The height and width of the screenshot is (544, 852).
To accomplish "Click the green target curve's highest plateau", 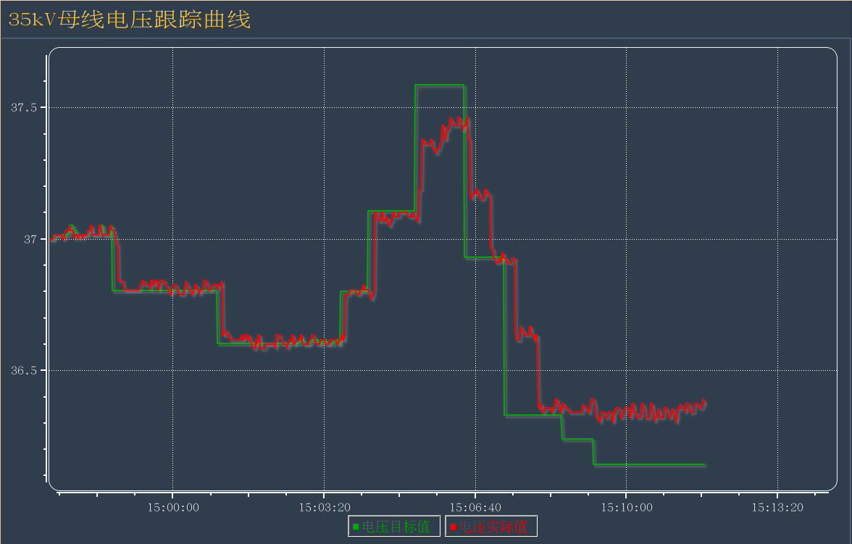I will click(x=439, y=85).
